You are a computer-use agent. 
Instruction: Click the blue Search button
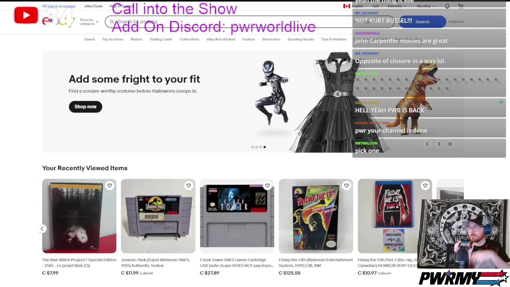coord(422,22)
